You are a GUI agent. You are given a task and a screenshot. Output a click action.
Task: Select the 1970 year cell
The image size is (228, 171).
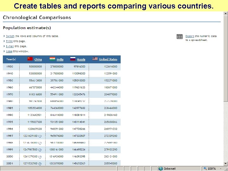9,94
